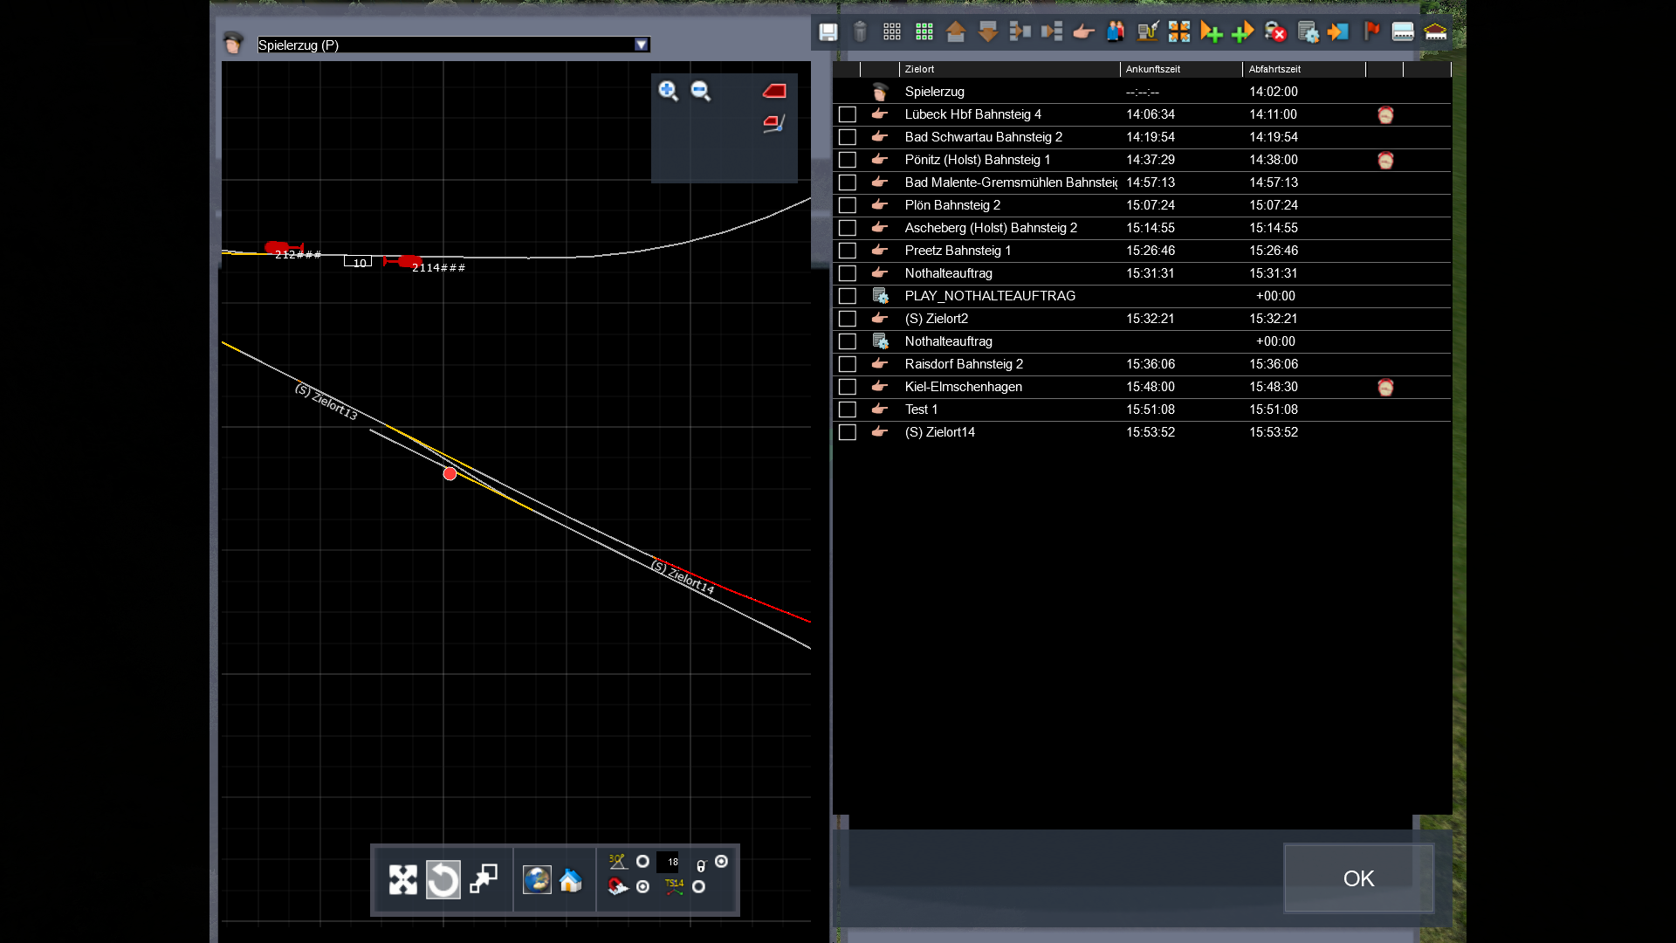Click the rotate tool in bottom toolbar
The image size is (1676, 943).
[443, 879]
